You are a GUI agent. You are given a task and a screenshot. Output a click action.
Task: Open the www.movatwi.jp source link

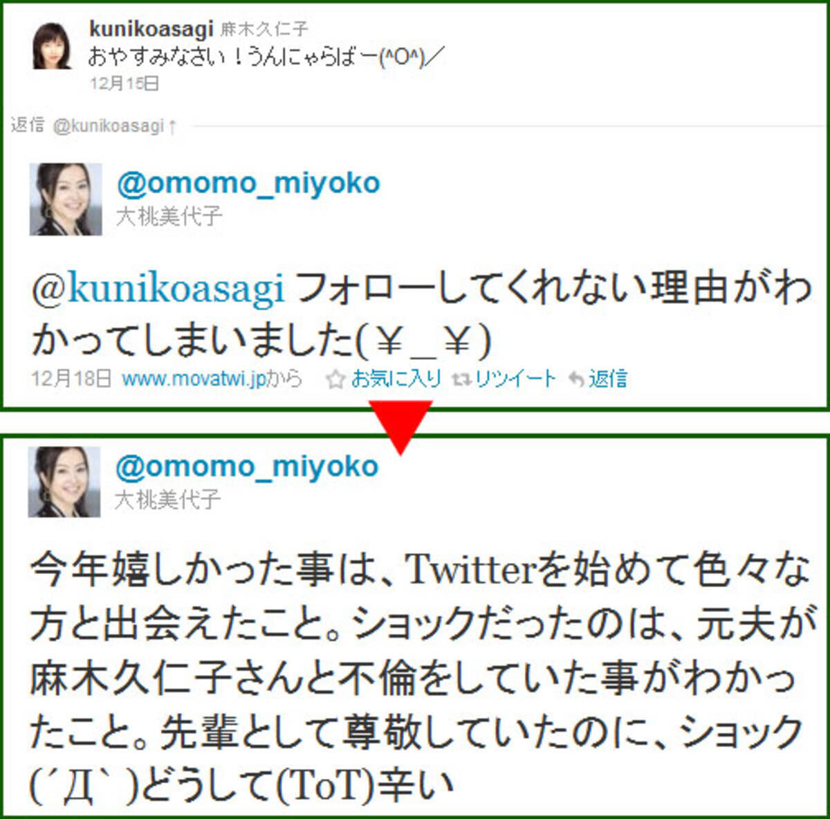point(194,379)
